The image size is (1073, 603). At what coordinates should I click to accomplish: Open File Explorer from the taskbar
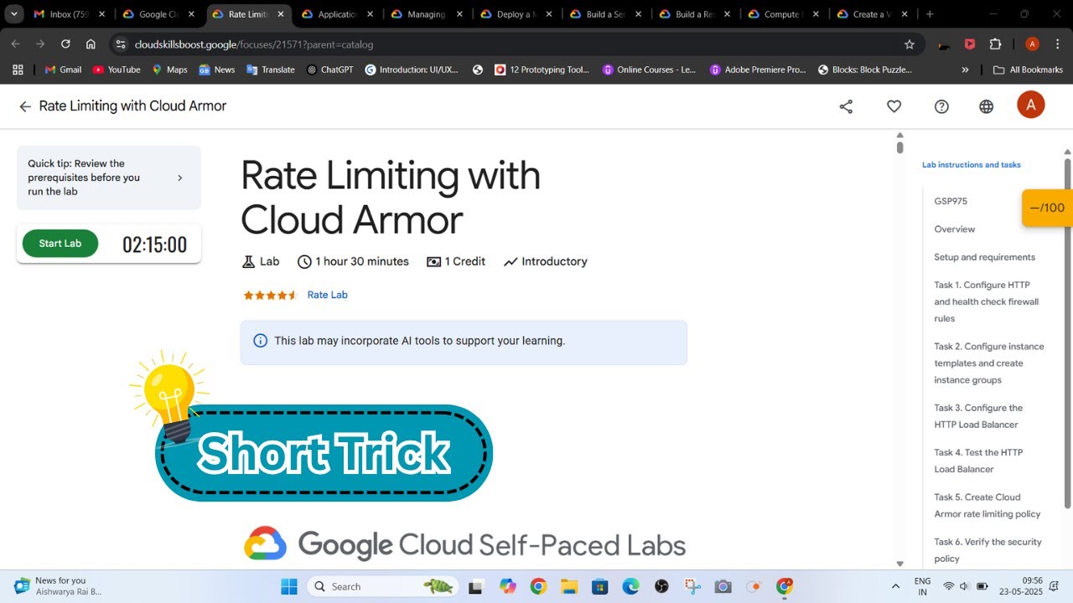tap(569, 586)
